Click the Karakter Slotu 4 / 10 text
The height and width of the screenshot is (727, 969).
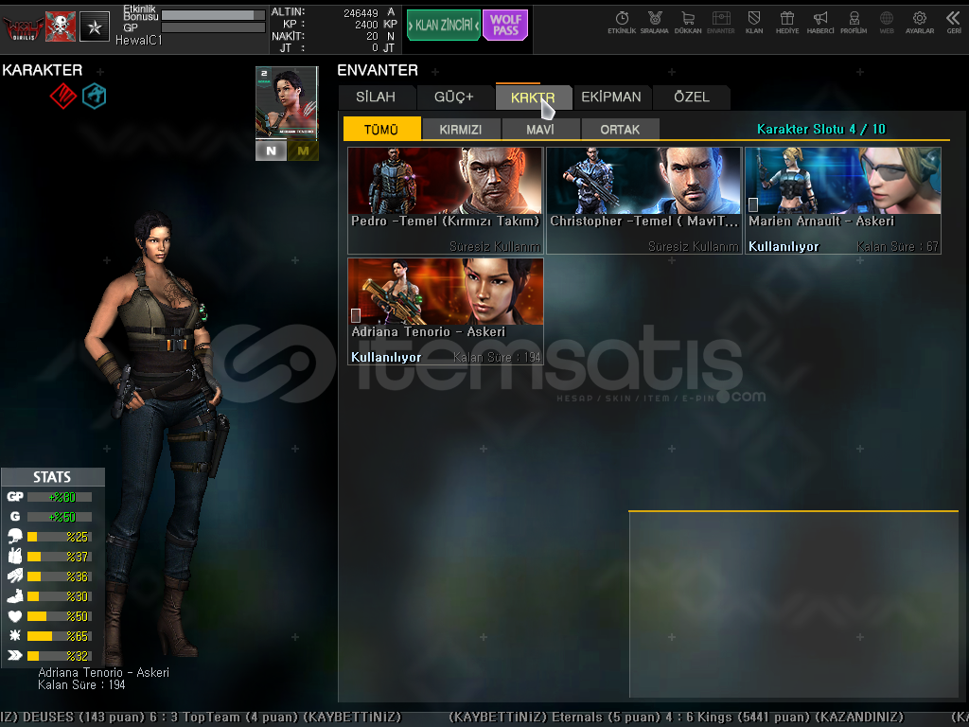click(x=820, y=129)
